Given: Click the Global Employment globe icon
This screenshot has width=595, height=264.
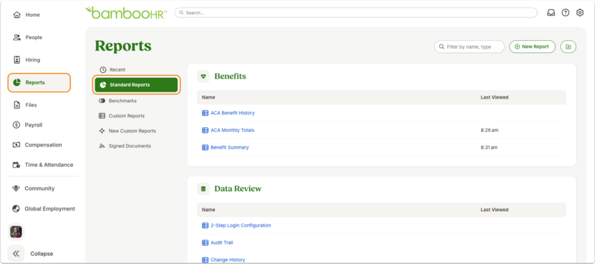Looking at the screenshot, I should pyautogui.click(x=16, y=208).
